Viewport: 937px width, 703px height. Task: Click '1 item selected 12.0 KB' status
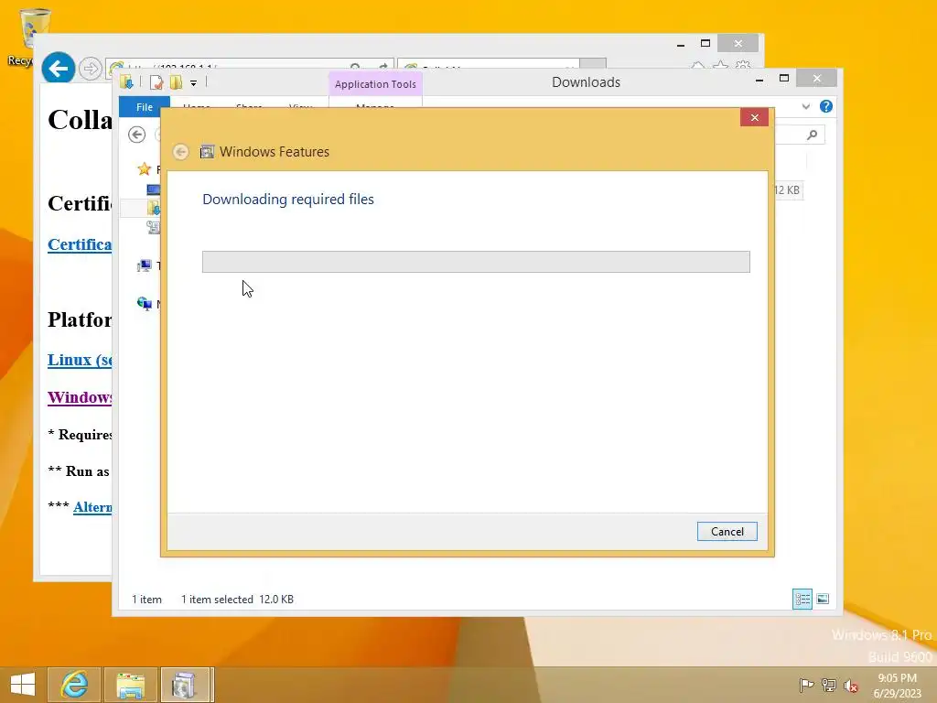click(x=237, y=599)
